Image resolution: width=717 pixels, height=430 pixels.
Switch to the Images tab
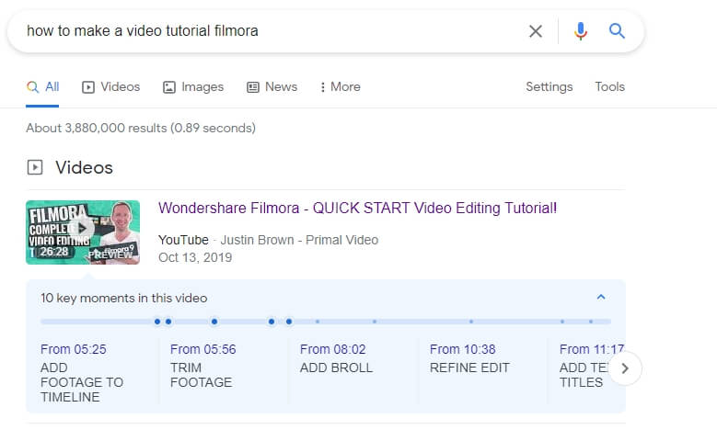coord(193,86)
